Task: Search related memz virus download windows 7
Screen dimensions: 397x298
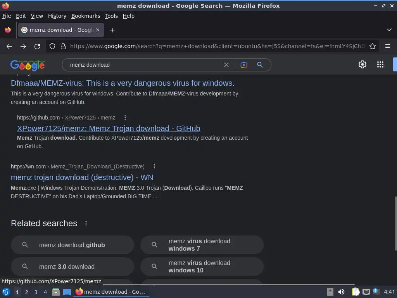Action: pos(202,245)
